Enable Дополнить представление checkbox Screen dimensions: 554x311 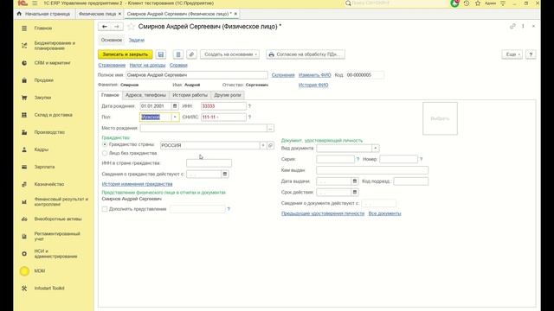click(105, 209)
